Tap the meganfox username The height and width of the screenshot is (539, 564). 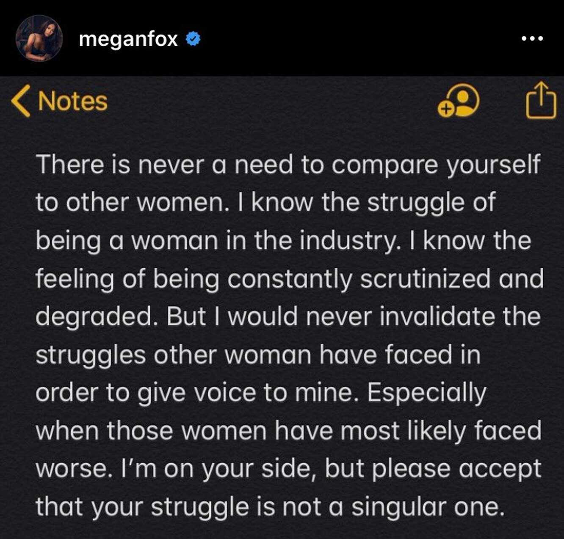(128, 39)
